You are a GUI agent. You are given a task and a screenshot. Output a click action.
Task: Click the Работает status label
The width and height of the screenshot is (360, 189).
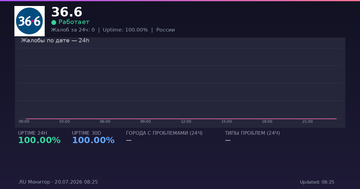74,22
